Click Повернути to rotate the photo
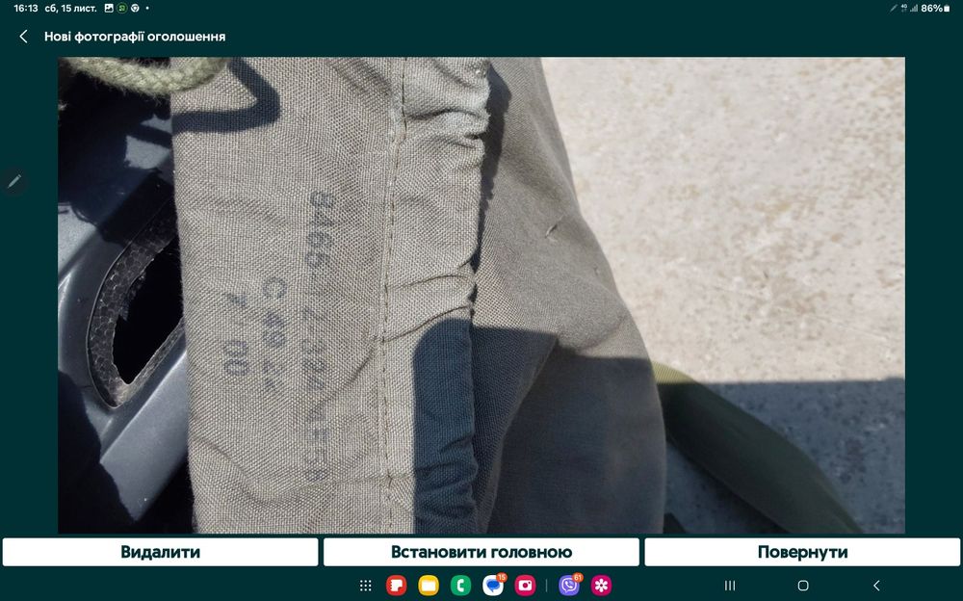The width and height of the screenshot is (963, 601). pyautogui.click(x=803, y=552)
